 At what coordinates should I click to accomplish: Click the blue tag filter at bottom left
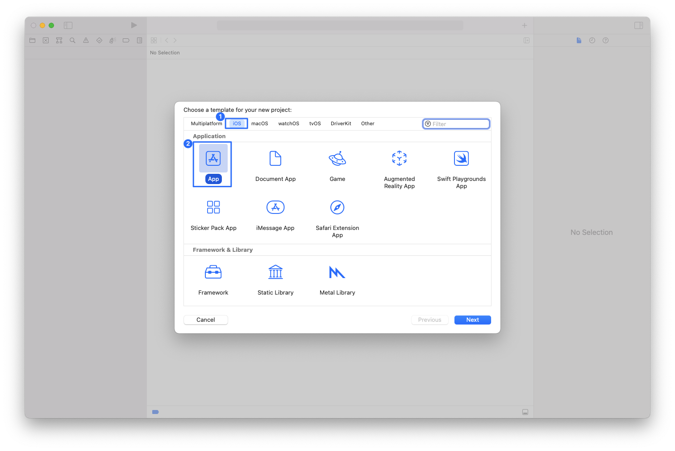coord(155,412)
